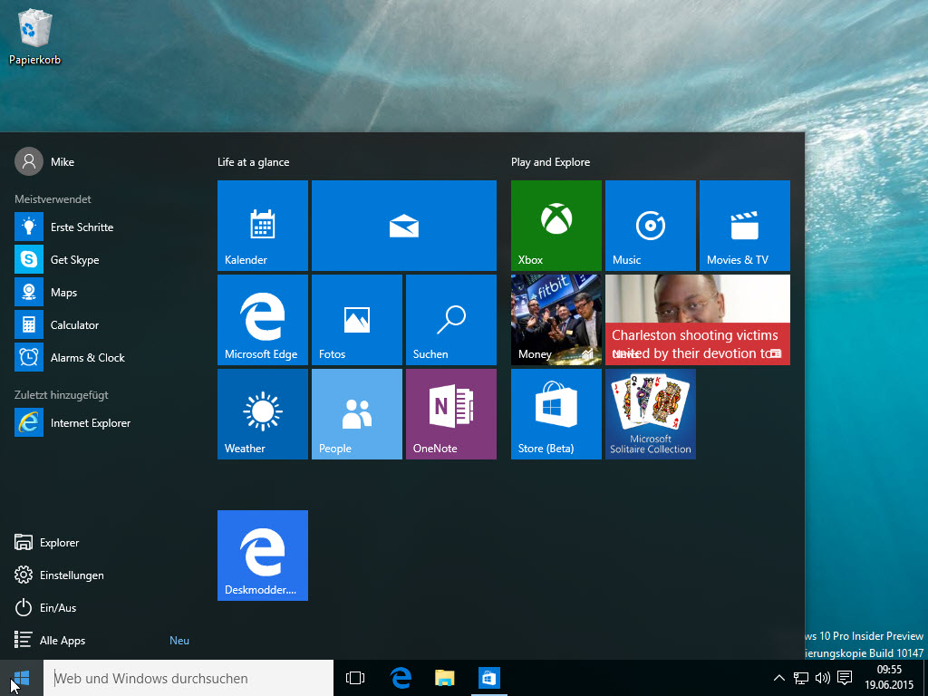Open the Store (Beta) tile
The height and width of the screenshot is (696, 928).
tap(556, 413)
